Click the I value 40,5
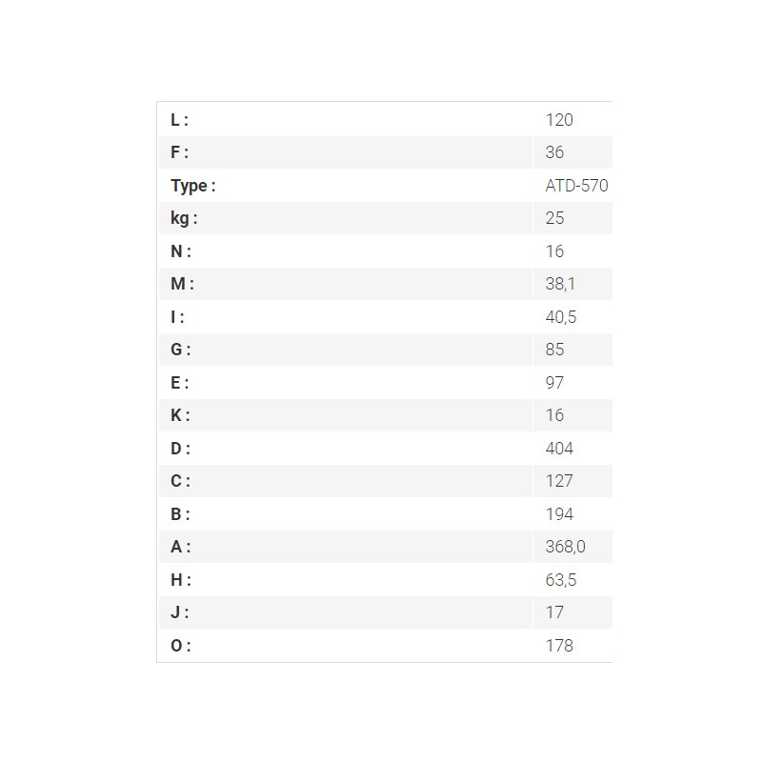 [x=561, y=317]
